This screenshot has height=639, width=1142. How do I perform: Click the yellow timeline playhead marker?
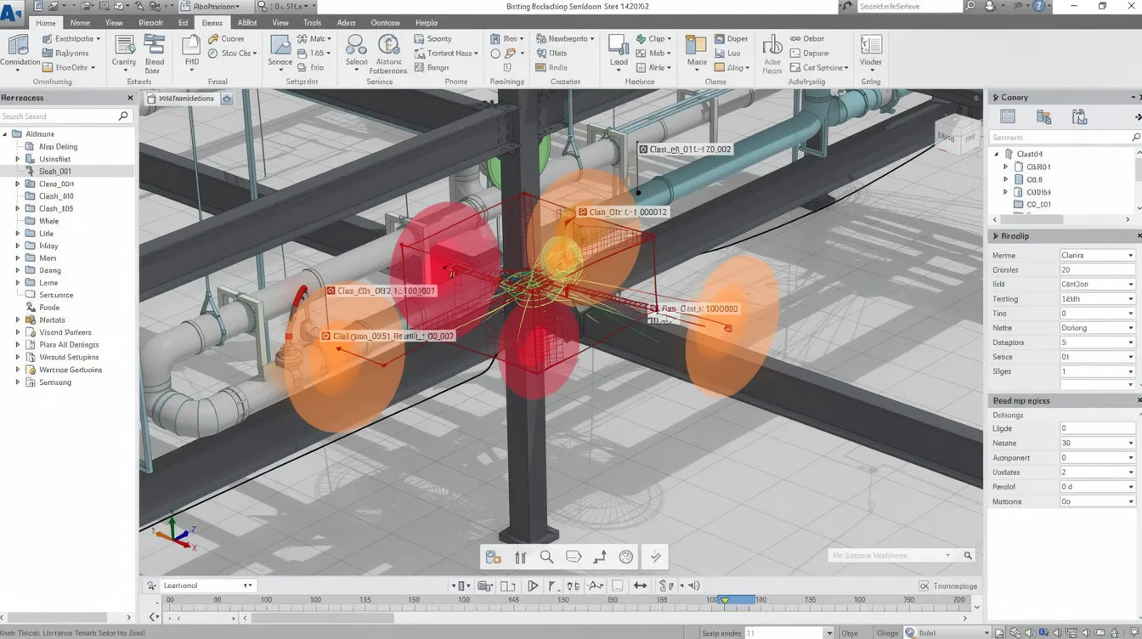tap(725, 601)
